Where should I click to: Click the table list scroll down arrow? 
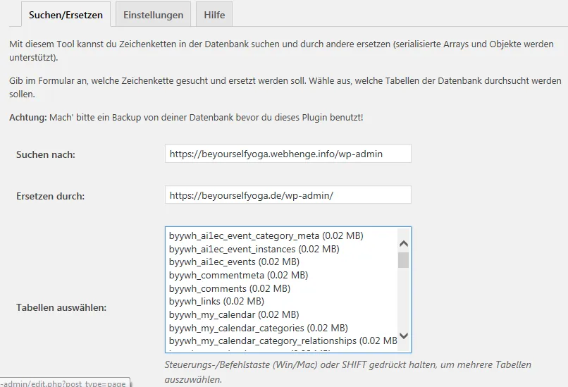pos(404,336)
